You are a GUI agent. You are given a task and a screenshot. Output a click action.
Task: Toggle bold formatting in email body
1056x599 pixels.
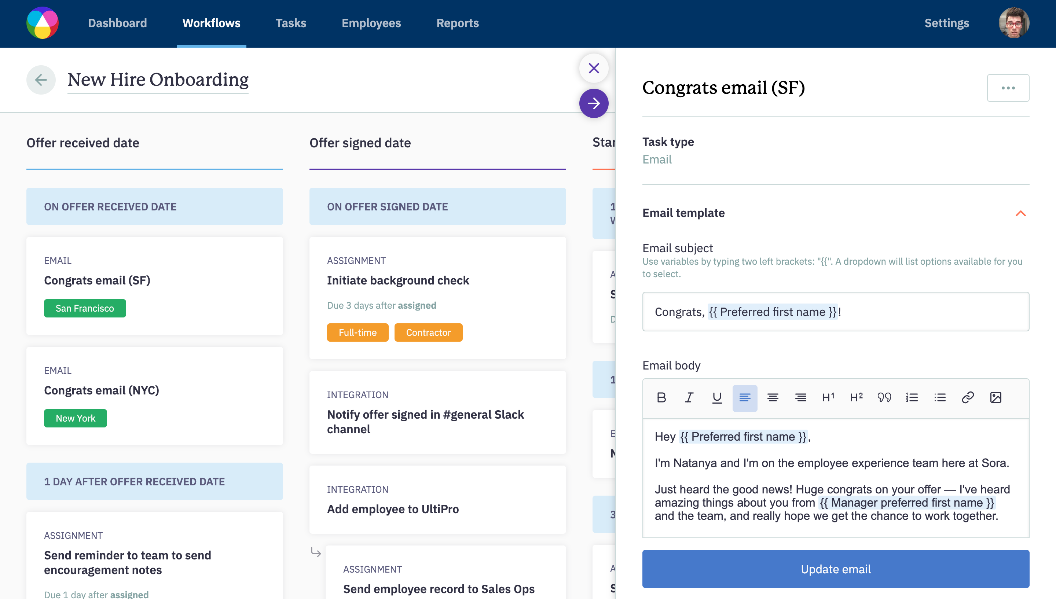click(661, 397)
